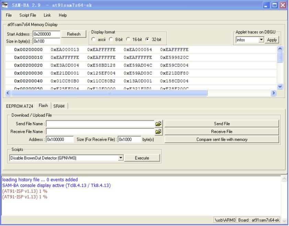Click the Receive File button
Viewport: 289px width, 226px height.
point(222,132)
